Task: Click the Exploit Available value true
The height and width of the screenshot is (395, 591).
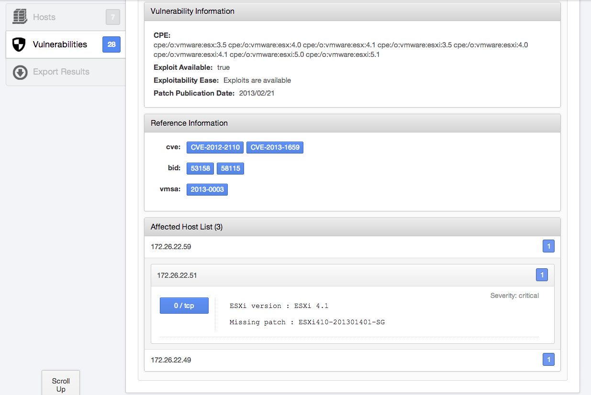Action: coord(223,67)
